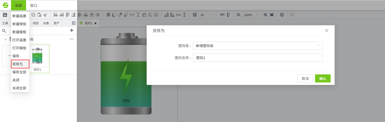Open the grid size 10 dropdown
The image size is (385, 122).
(x=206, y=15)
